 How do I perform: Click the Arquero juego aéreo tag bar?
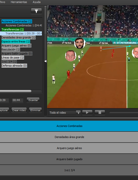(69, 148)
